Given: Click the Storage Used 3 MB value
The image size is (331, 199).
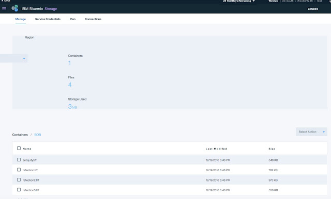Looking at the screenshot, I should pos(72,106).
